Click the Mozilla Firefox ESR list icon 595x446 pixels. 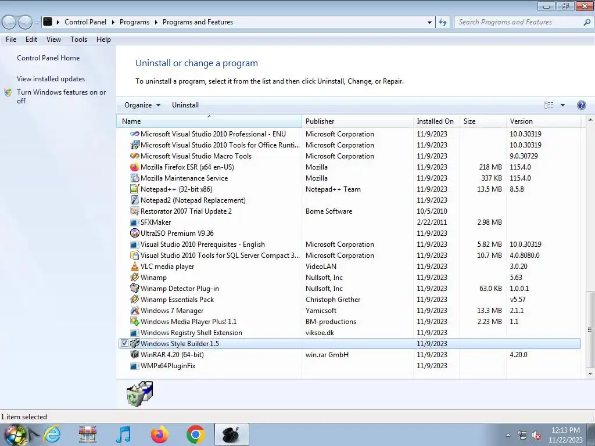tap(134, 167)
